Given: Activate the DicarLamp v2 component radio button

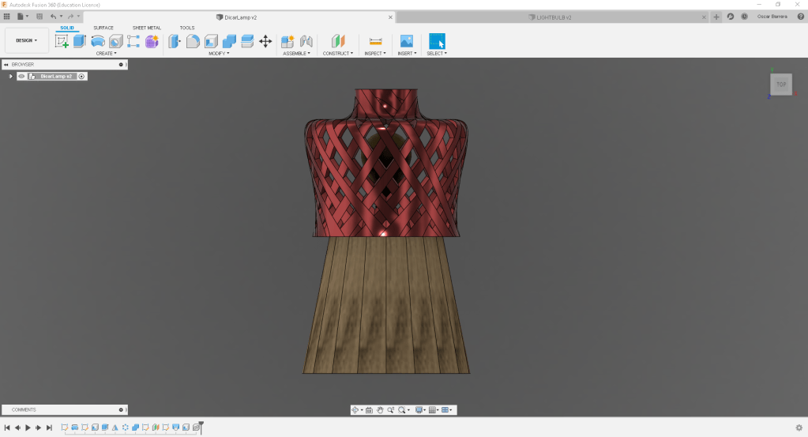Looking at the screenshot, I should [x=82, y=77].
